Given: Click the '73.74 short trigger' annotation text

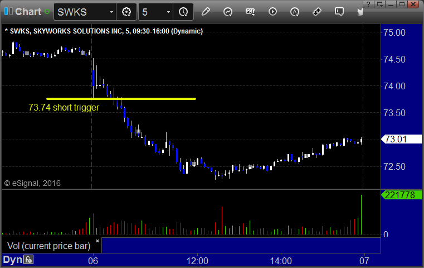Looking at the screenshot, I should point(64,107).
